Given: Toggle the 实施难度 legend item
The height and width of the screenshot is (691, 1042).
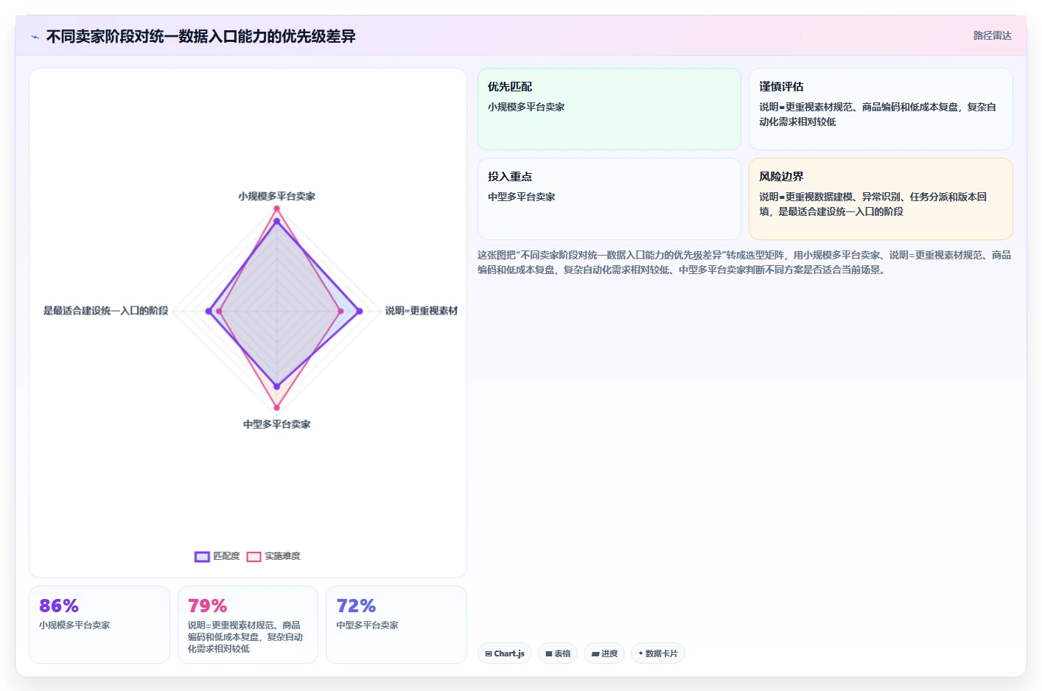Looking at the screenshot, I should [273, 556].
